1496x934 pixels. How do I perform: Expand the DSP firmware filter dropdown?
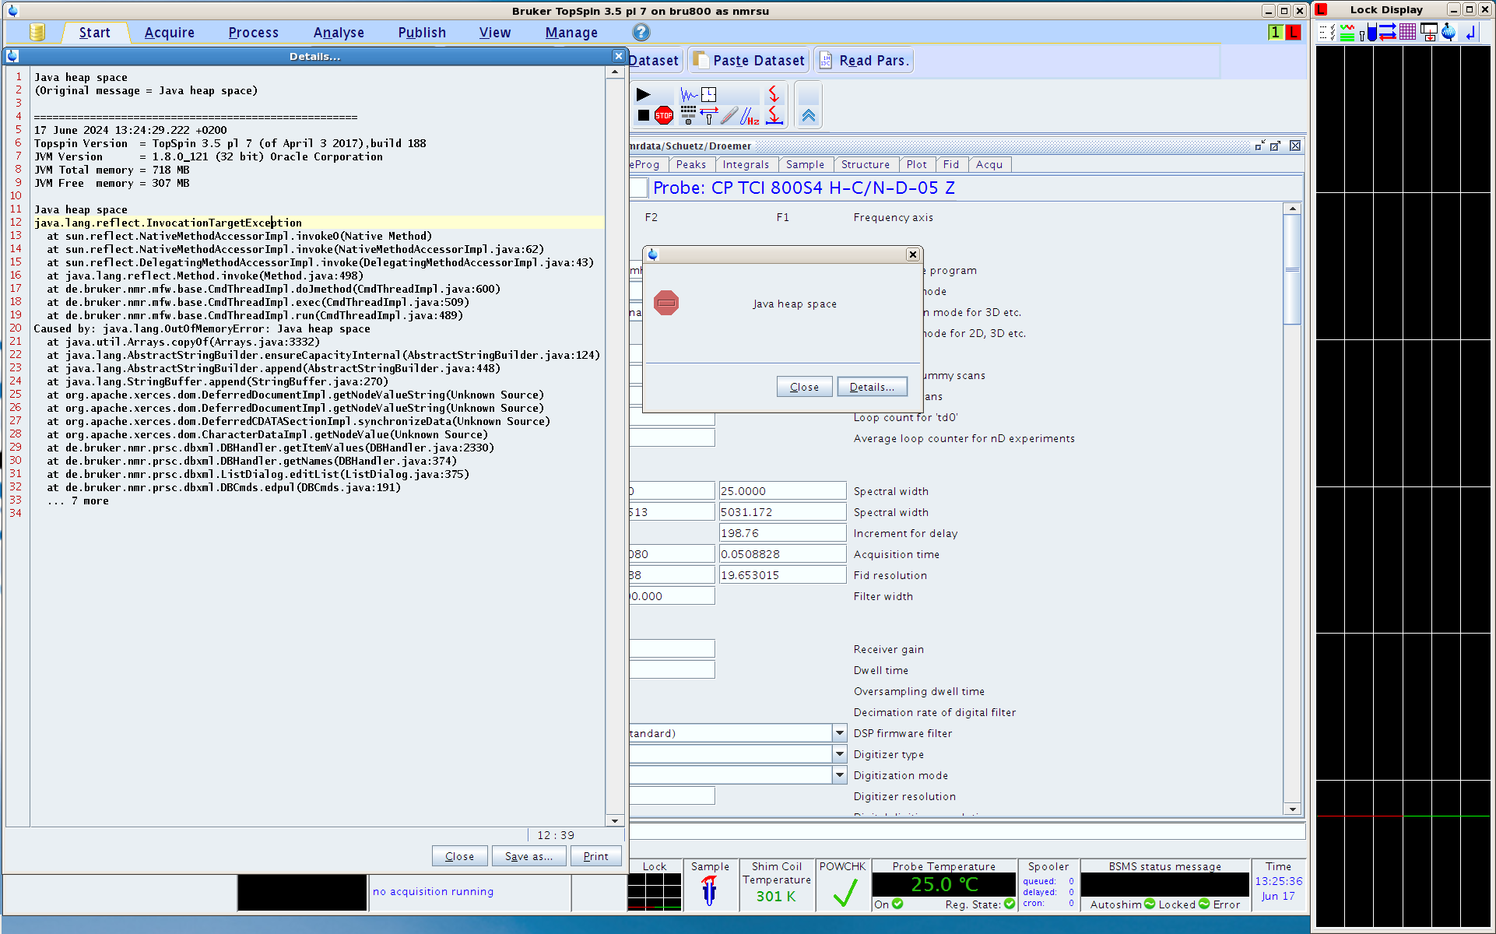point(839,733)
